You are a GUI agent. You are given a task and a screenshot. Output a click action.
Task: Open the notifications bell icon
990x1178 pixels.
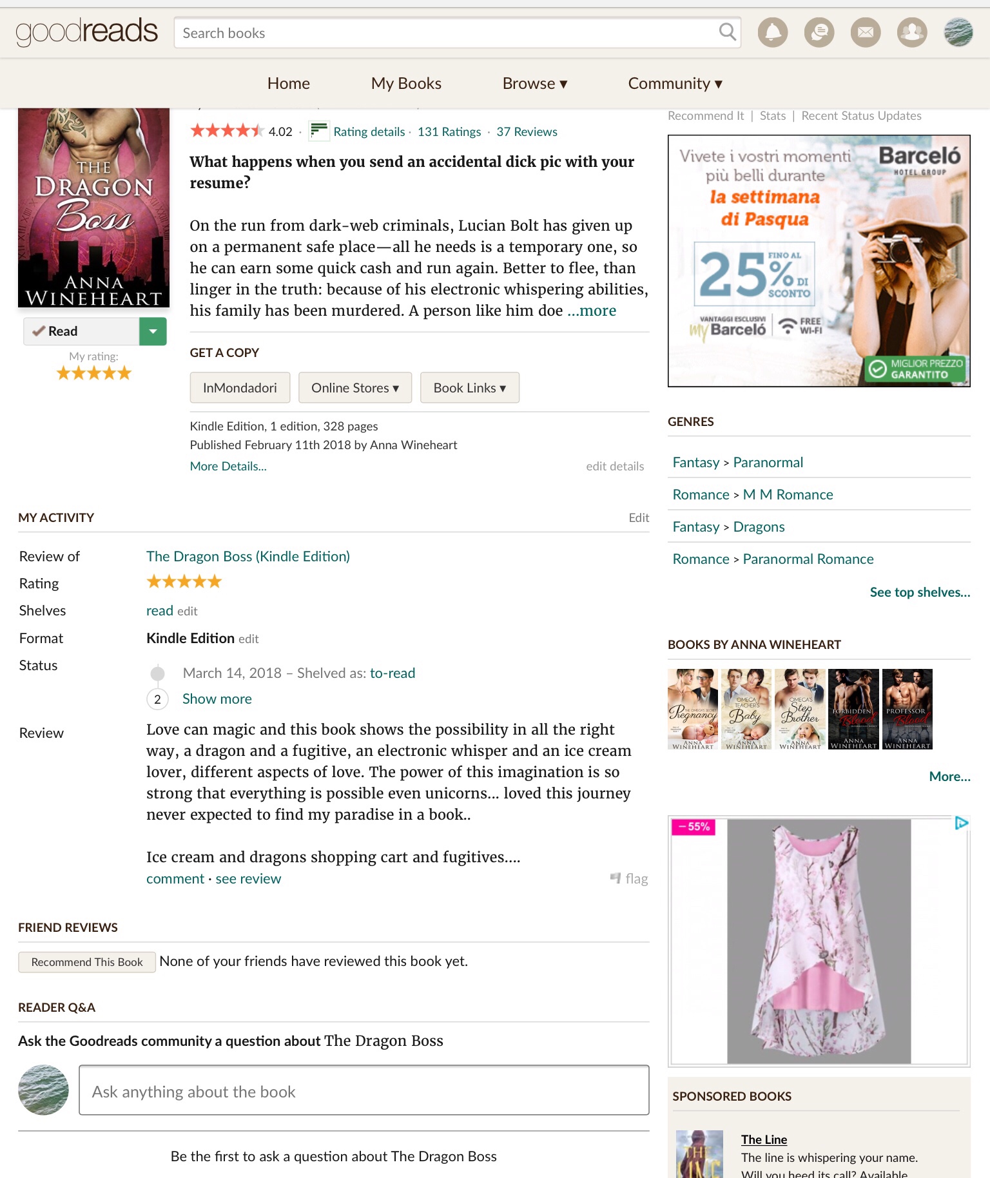773,32
